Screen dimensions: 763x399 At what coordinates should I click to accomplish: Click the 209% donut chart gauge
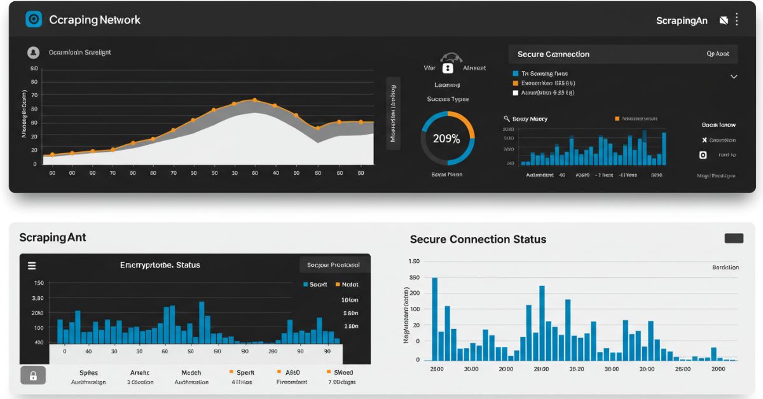tap(448, 139)
